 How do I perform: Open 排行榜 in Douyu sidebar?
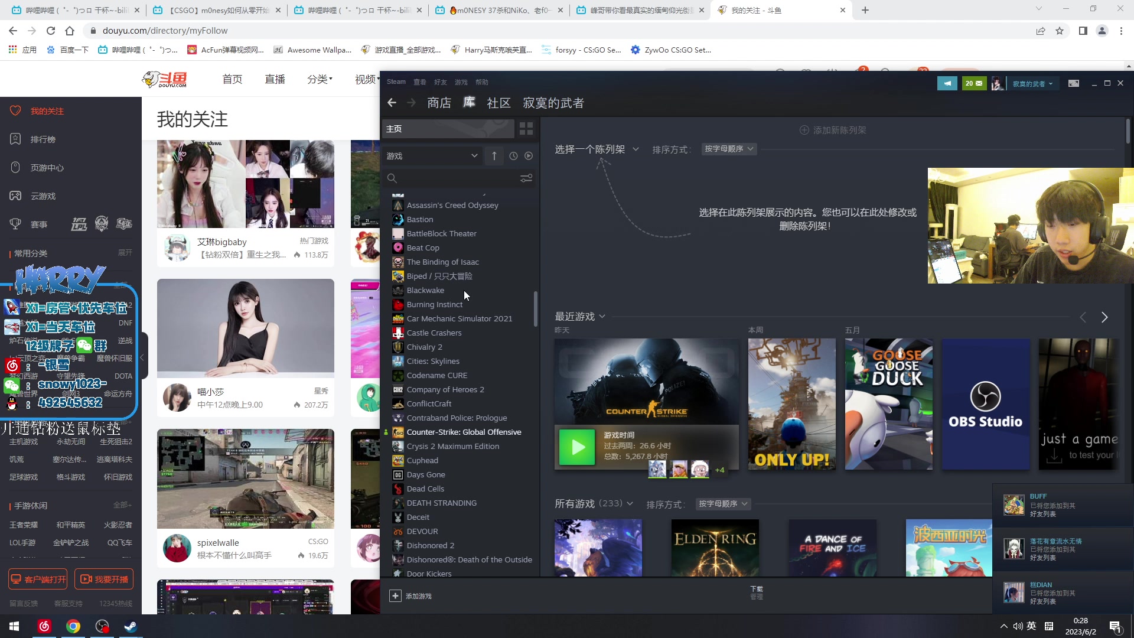pyautogui.click(x=43, y=139)
